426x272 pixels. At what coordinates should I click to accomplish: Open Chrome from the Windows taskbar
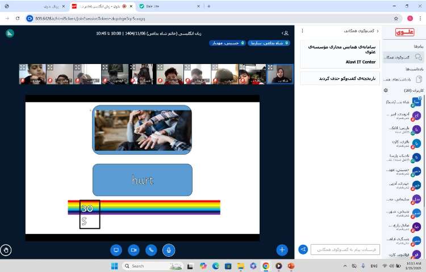pyautogui.click(x=265, y=266)
